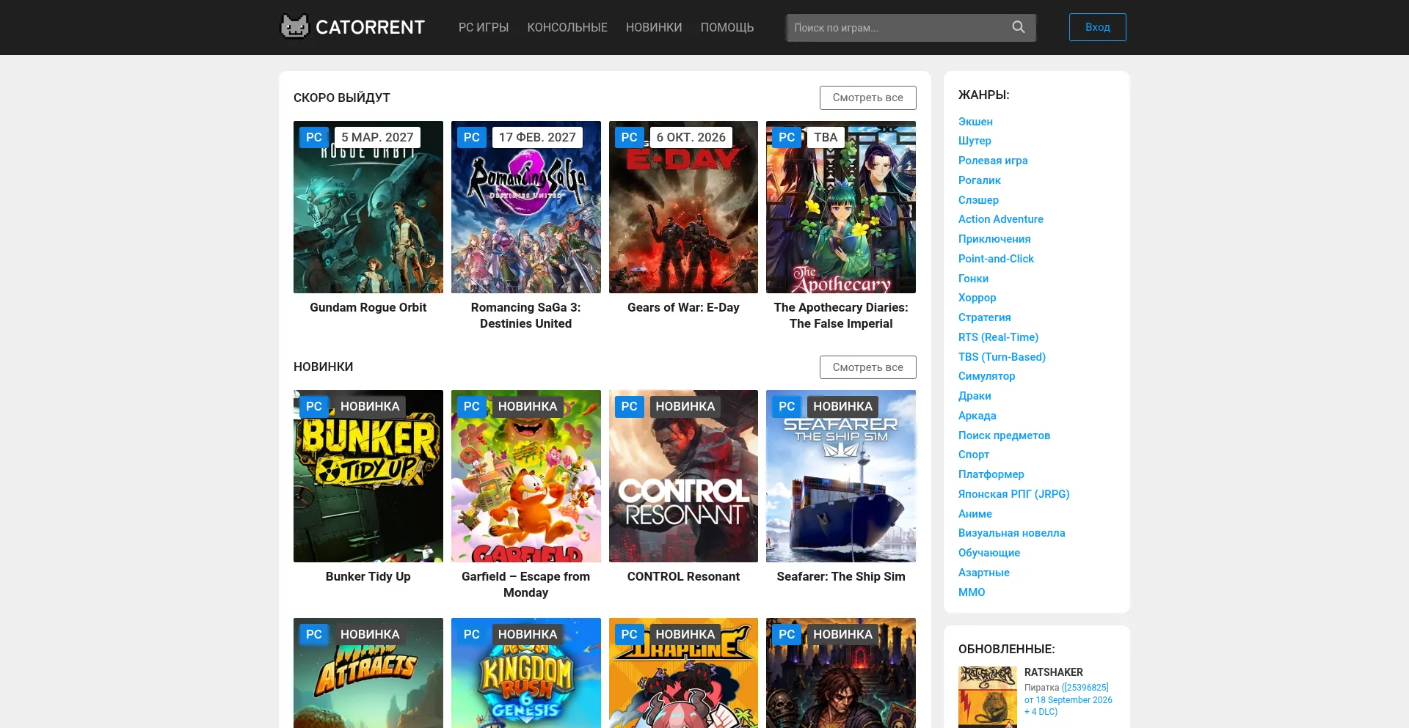
Task: Select the Визуальная новелла genre
Action: tap(1012, 533)
